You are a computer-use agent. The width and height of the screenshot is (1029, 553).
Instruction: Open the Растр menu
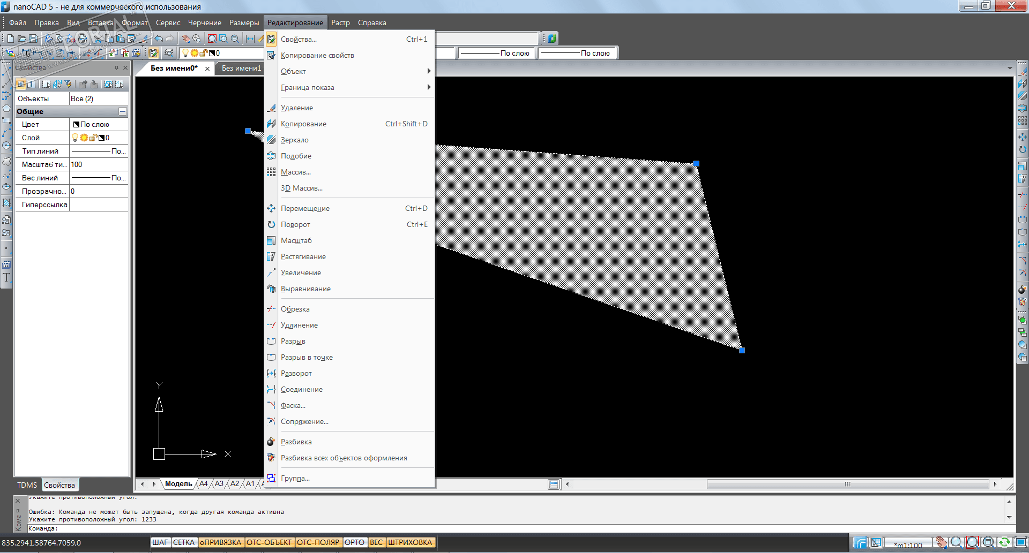click(x=340, y=22)
